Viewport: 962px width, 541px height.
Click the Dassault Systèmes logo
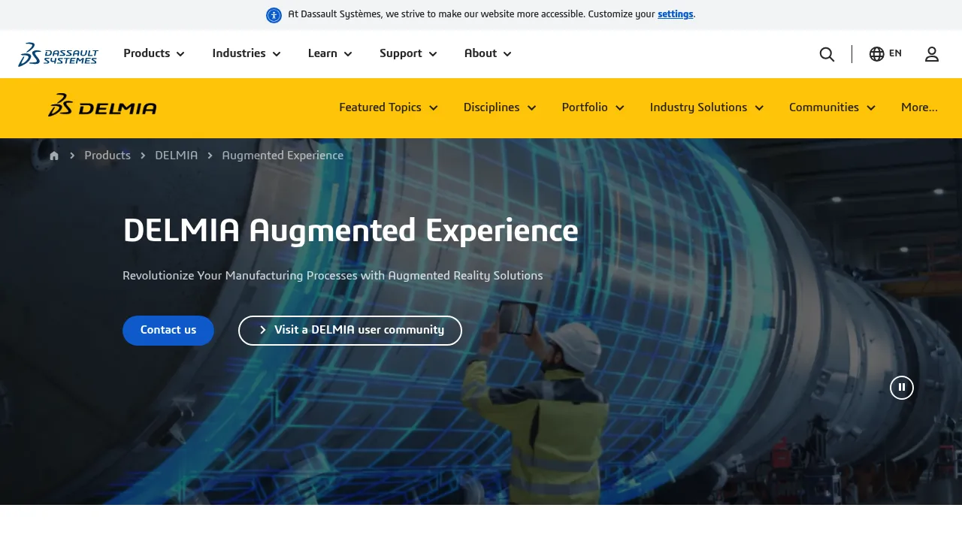[x=58, y=54]
